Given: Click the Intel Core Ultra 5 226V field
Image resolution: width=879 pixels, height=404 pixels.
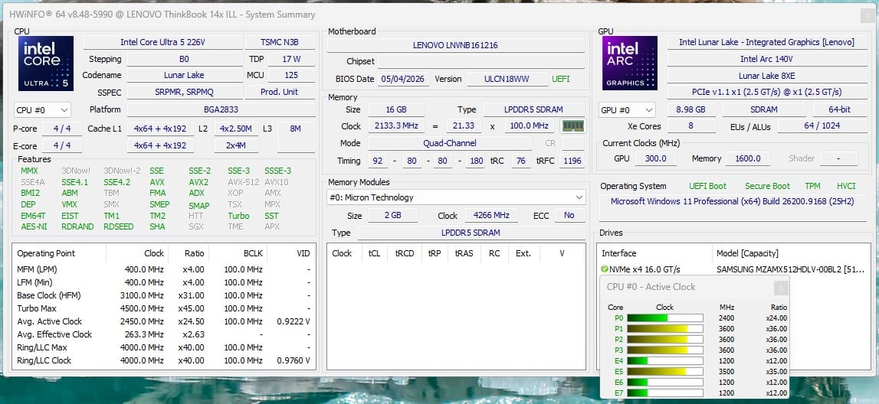Looking at the screenshot, I should (x=163, y=43).
